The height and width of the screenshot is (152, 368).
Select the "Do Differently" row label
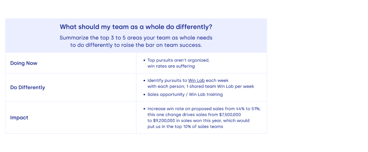pyautogui.click(x=28, y=87)
